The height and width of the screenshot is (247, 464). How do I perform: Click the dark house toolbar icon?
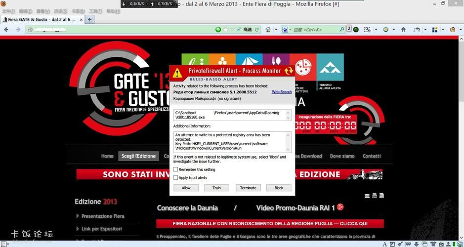point(403,30)
